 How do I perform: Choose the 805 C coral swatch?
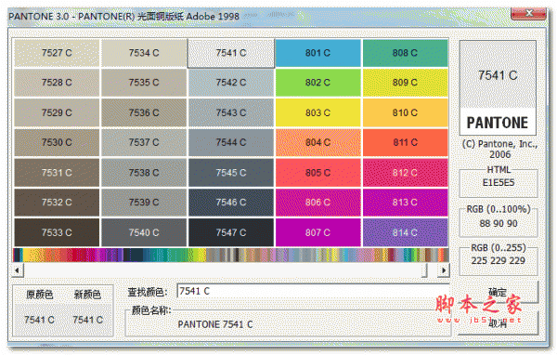(x=317, y=173)
